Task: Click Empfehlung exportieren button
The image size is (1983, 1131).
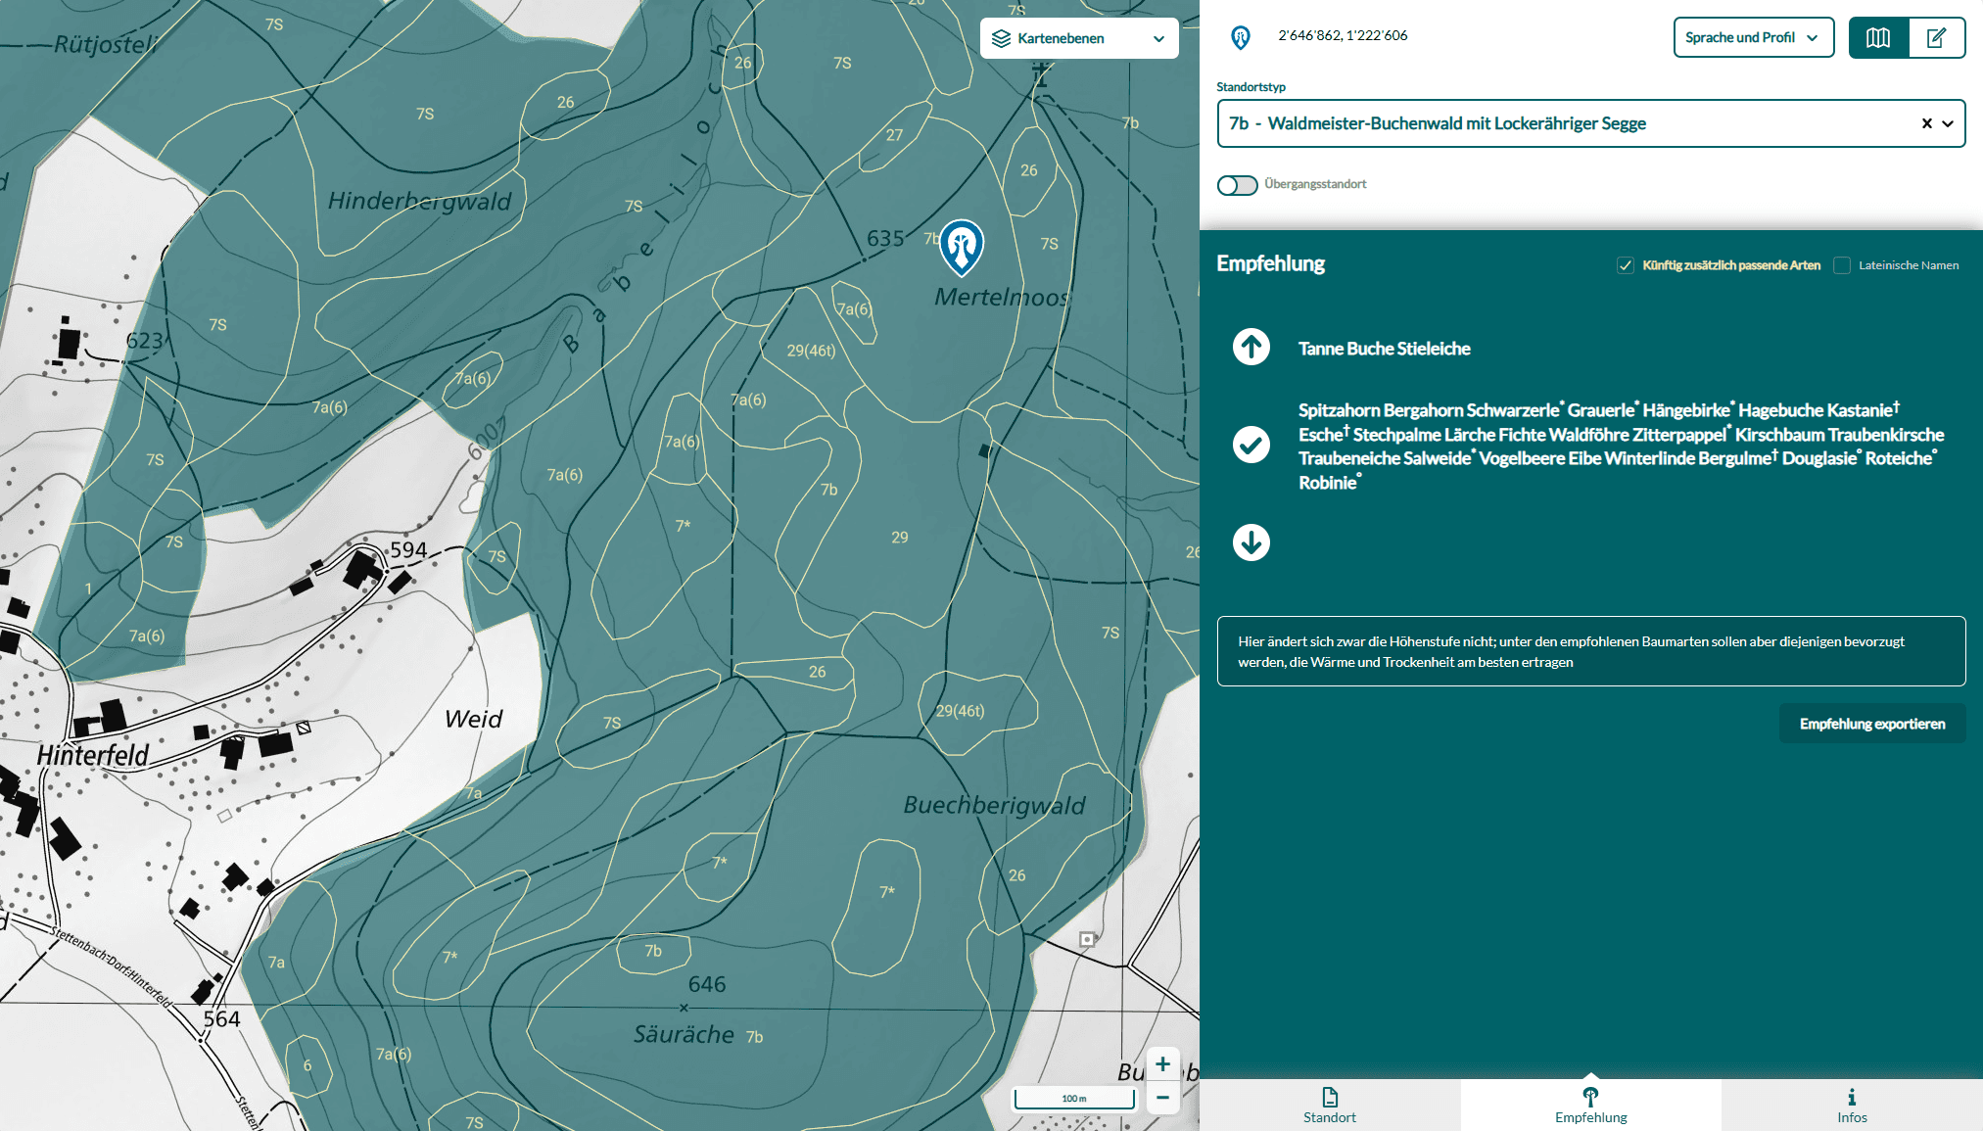Action: [x=1871, y=724]
